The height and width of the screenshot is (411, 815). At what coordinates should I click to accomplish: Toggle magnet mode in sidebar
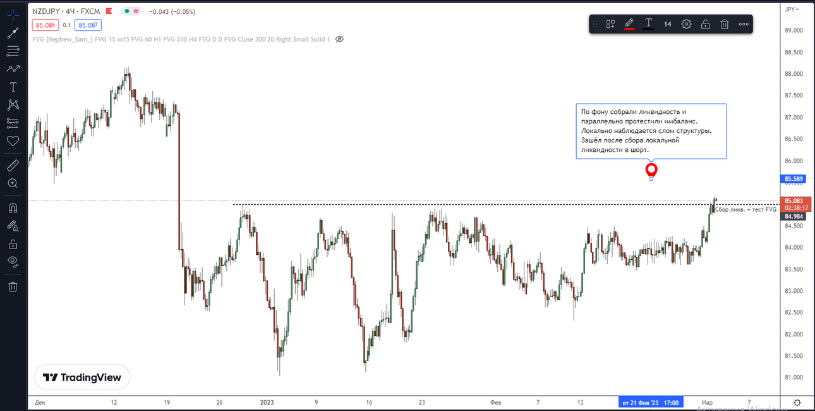13,207
